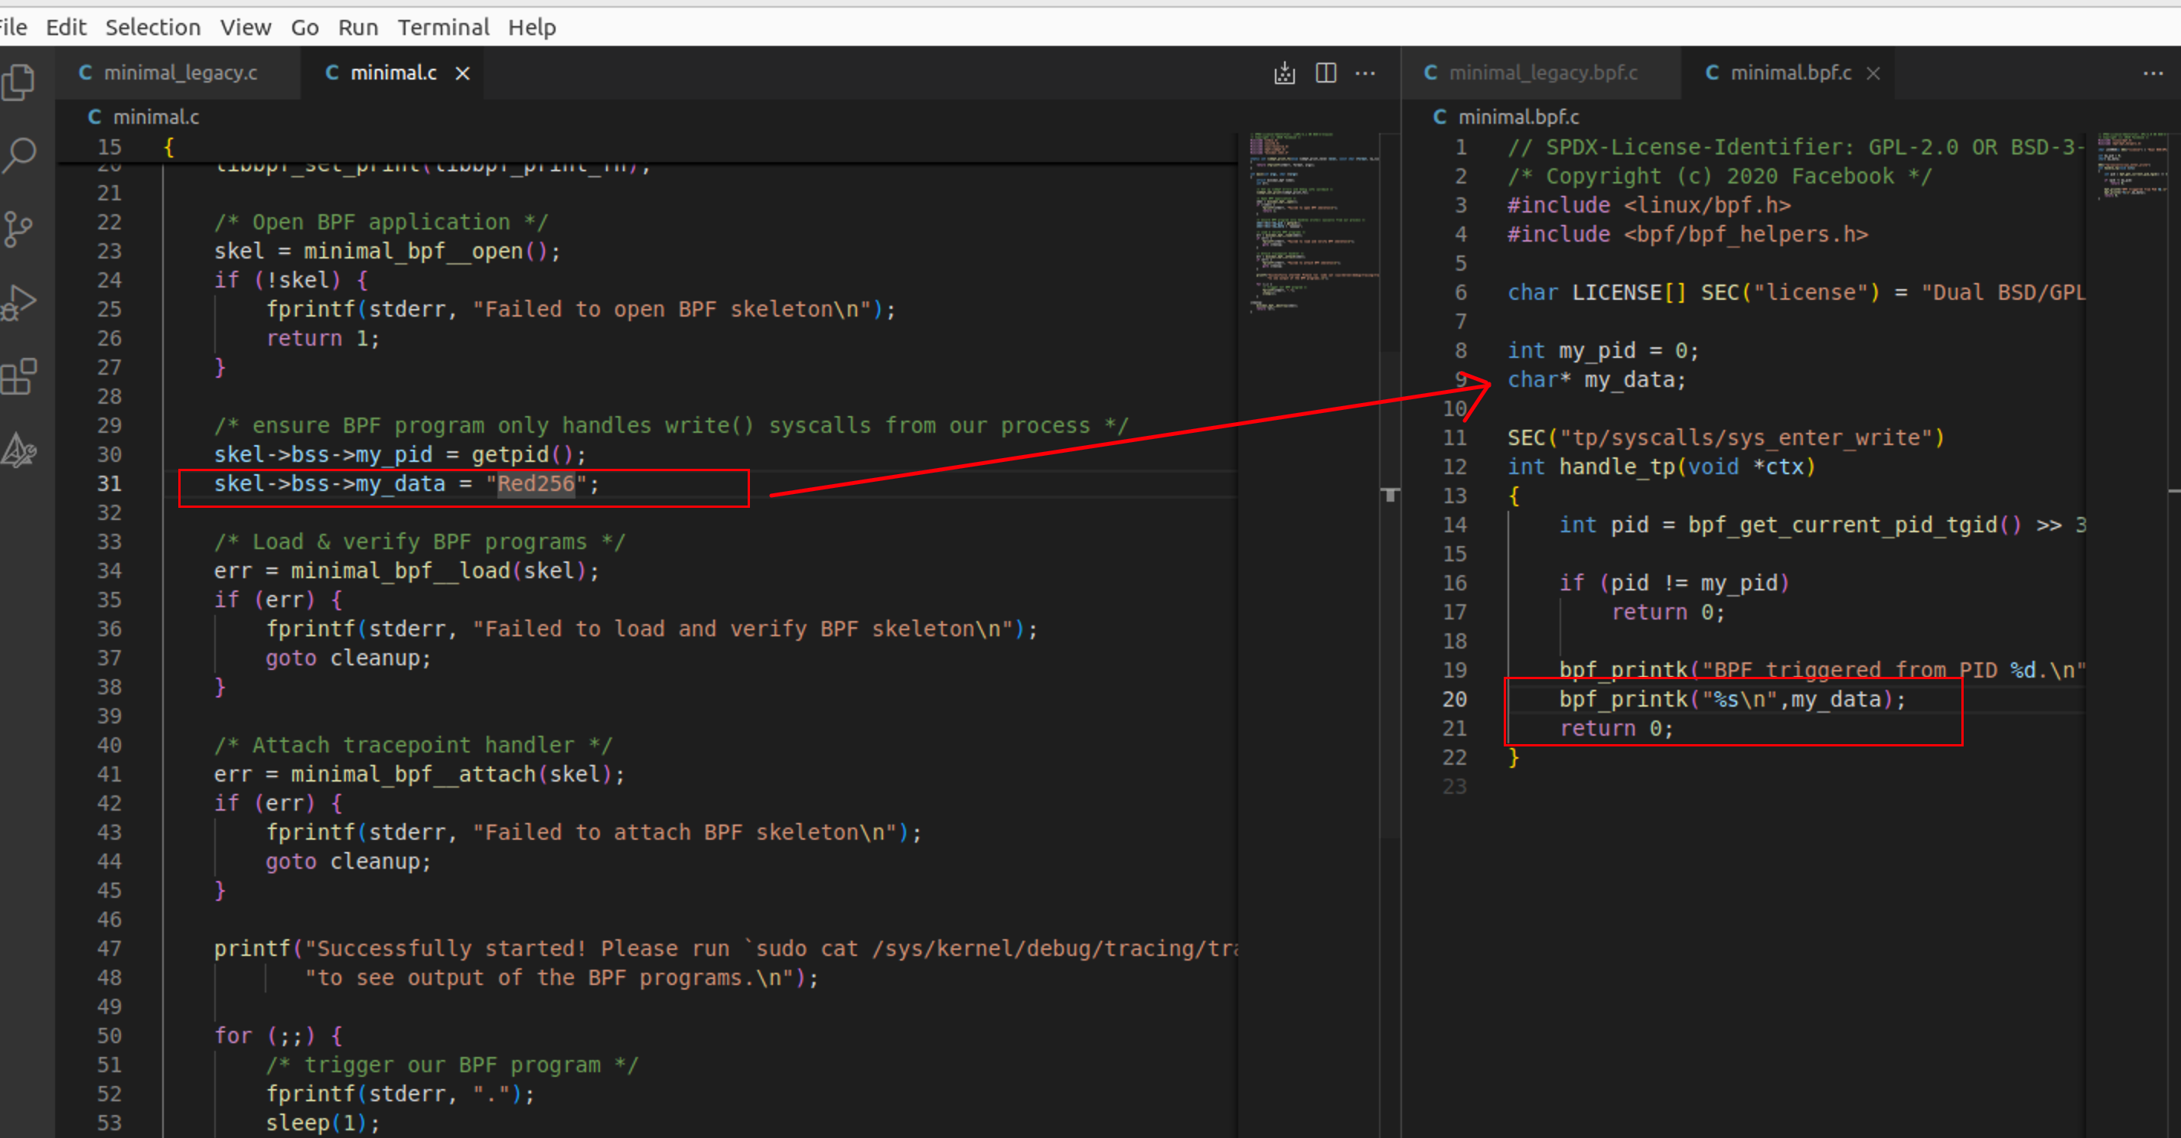Click the split editor right icon
The width and height of the screenshot is (2181, 1138).
[1326, 73]
